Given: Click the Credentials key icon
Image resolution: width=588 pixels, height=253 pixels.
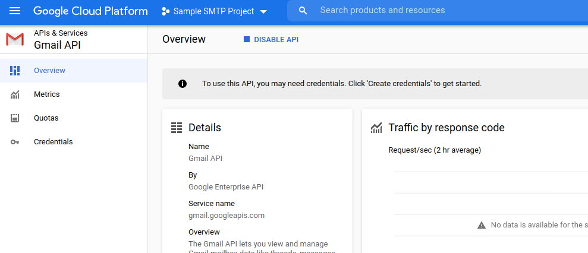Looking at the screenshot, I should coord(15,142).
